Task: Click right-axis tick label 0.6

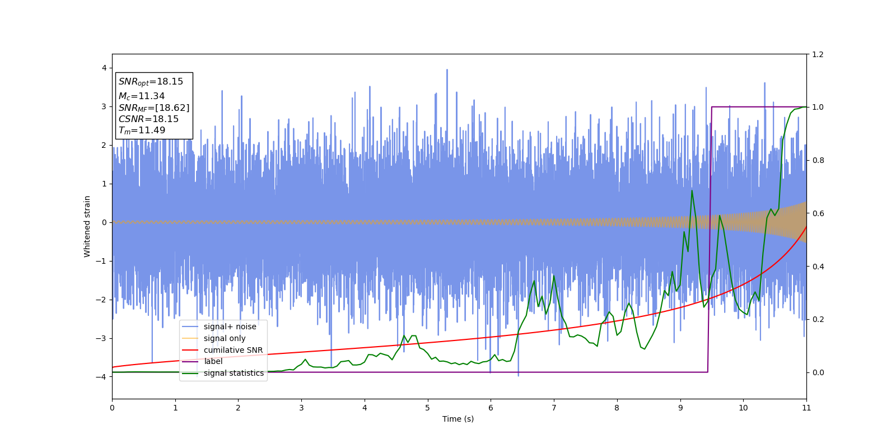Action: [818, 213]
